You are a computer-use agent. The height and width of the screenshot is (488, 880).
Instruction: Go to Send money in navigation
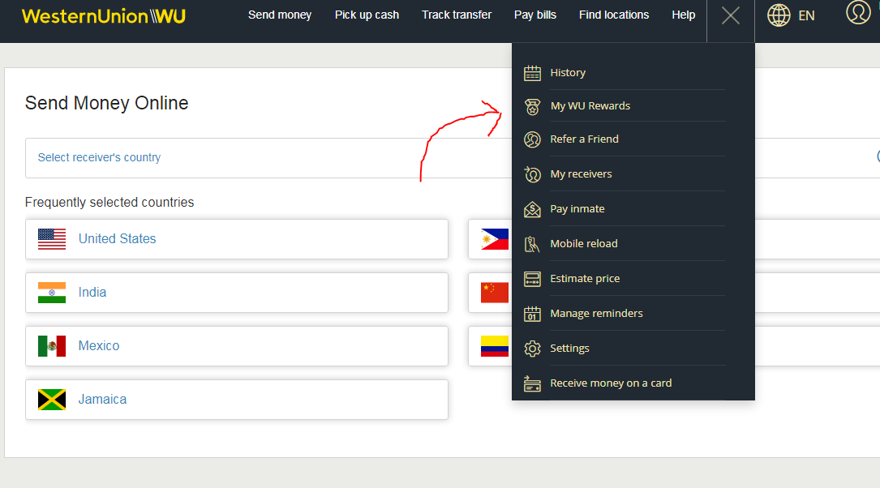tap(280, 15)
